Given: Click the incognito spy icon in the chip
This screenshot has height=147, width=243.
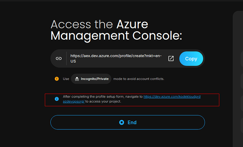Looking at the screenshot, I should (77, 79).
